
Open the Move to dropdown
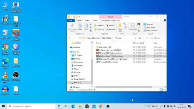99,25
